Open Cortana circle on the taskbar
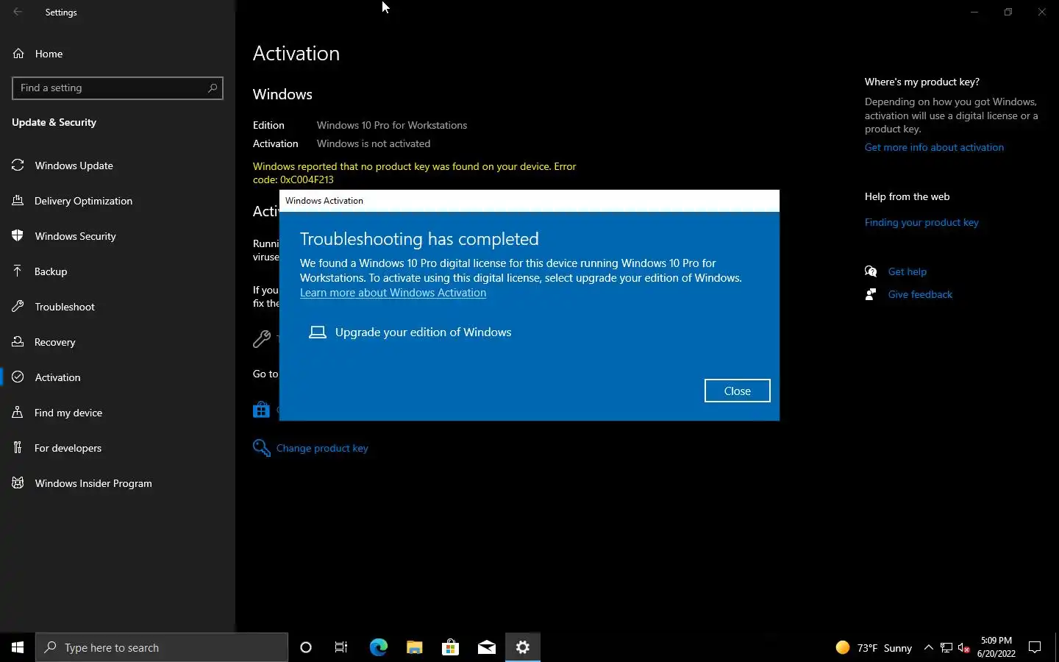Screen dimensions: 1059x662 click(x=306, y=647)
